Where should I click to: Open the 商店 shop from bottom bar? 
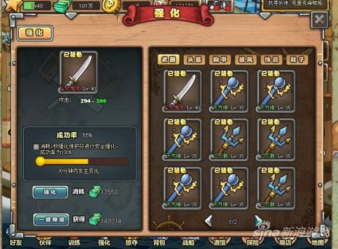[285, 242]
